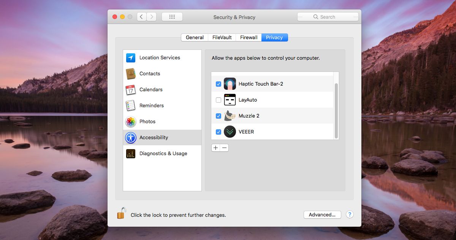Click the Muzzle 2 app icon
The width and height of the screenshot is (456, 240).
click(230, 116)
